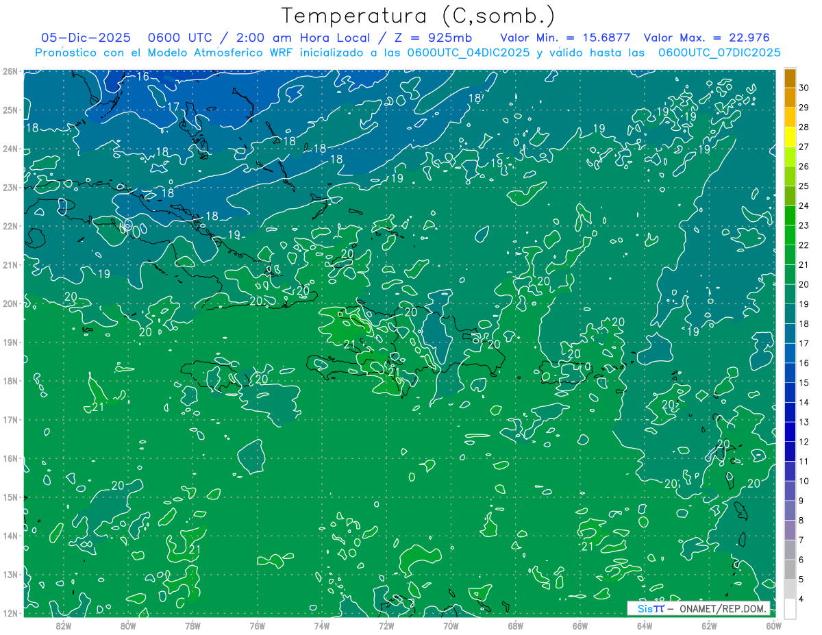The image size is (822, 635).
Task: Click the 68W longitude axis label
Action: pyautogui.click(x=516, y=625)
